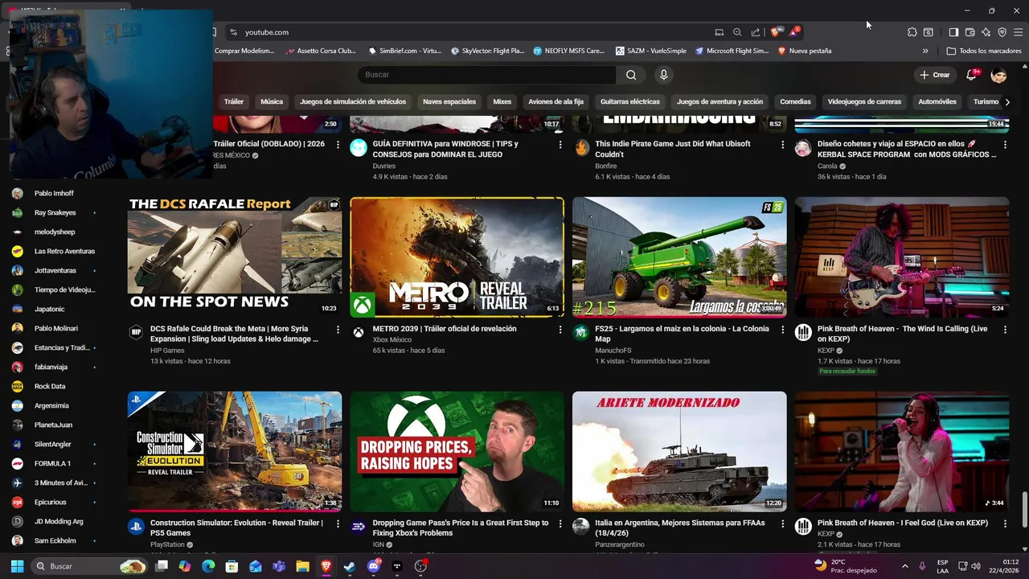Select the Mixes category chip
The image size is (1029, 579).
coord(502,101)
